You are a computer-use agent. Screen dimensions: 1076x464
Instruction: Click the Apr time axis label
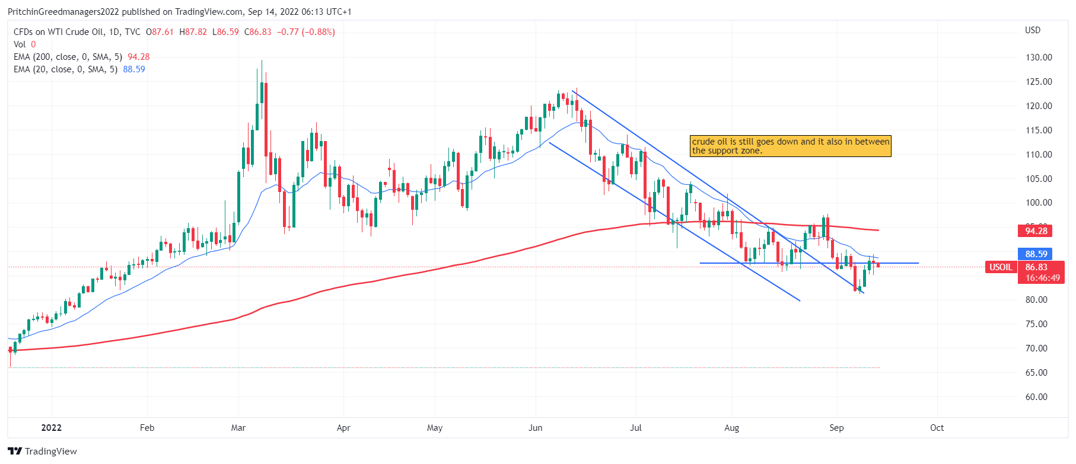(343, 428)
